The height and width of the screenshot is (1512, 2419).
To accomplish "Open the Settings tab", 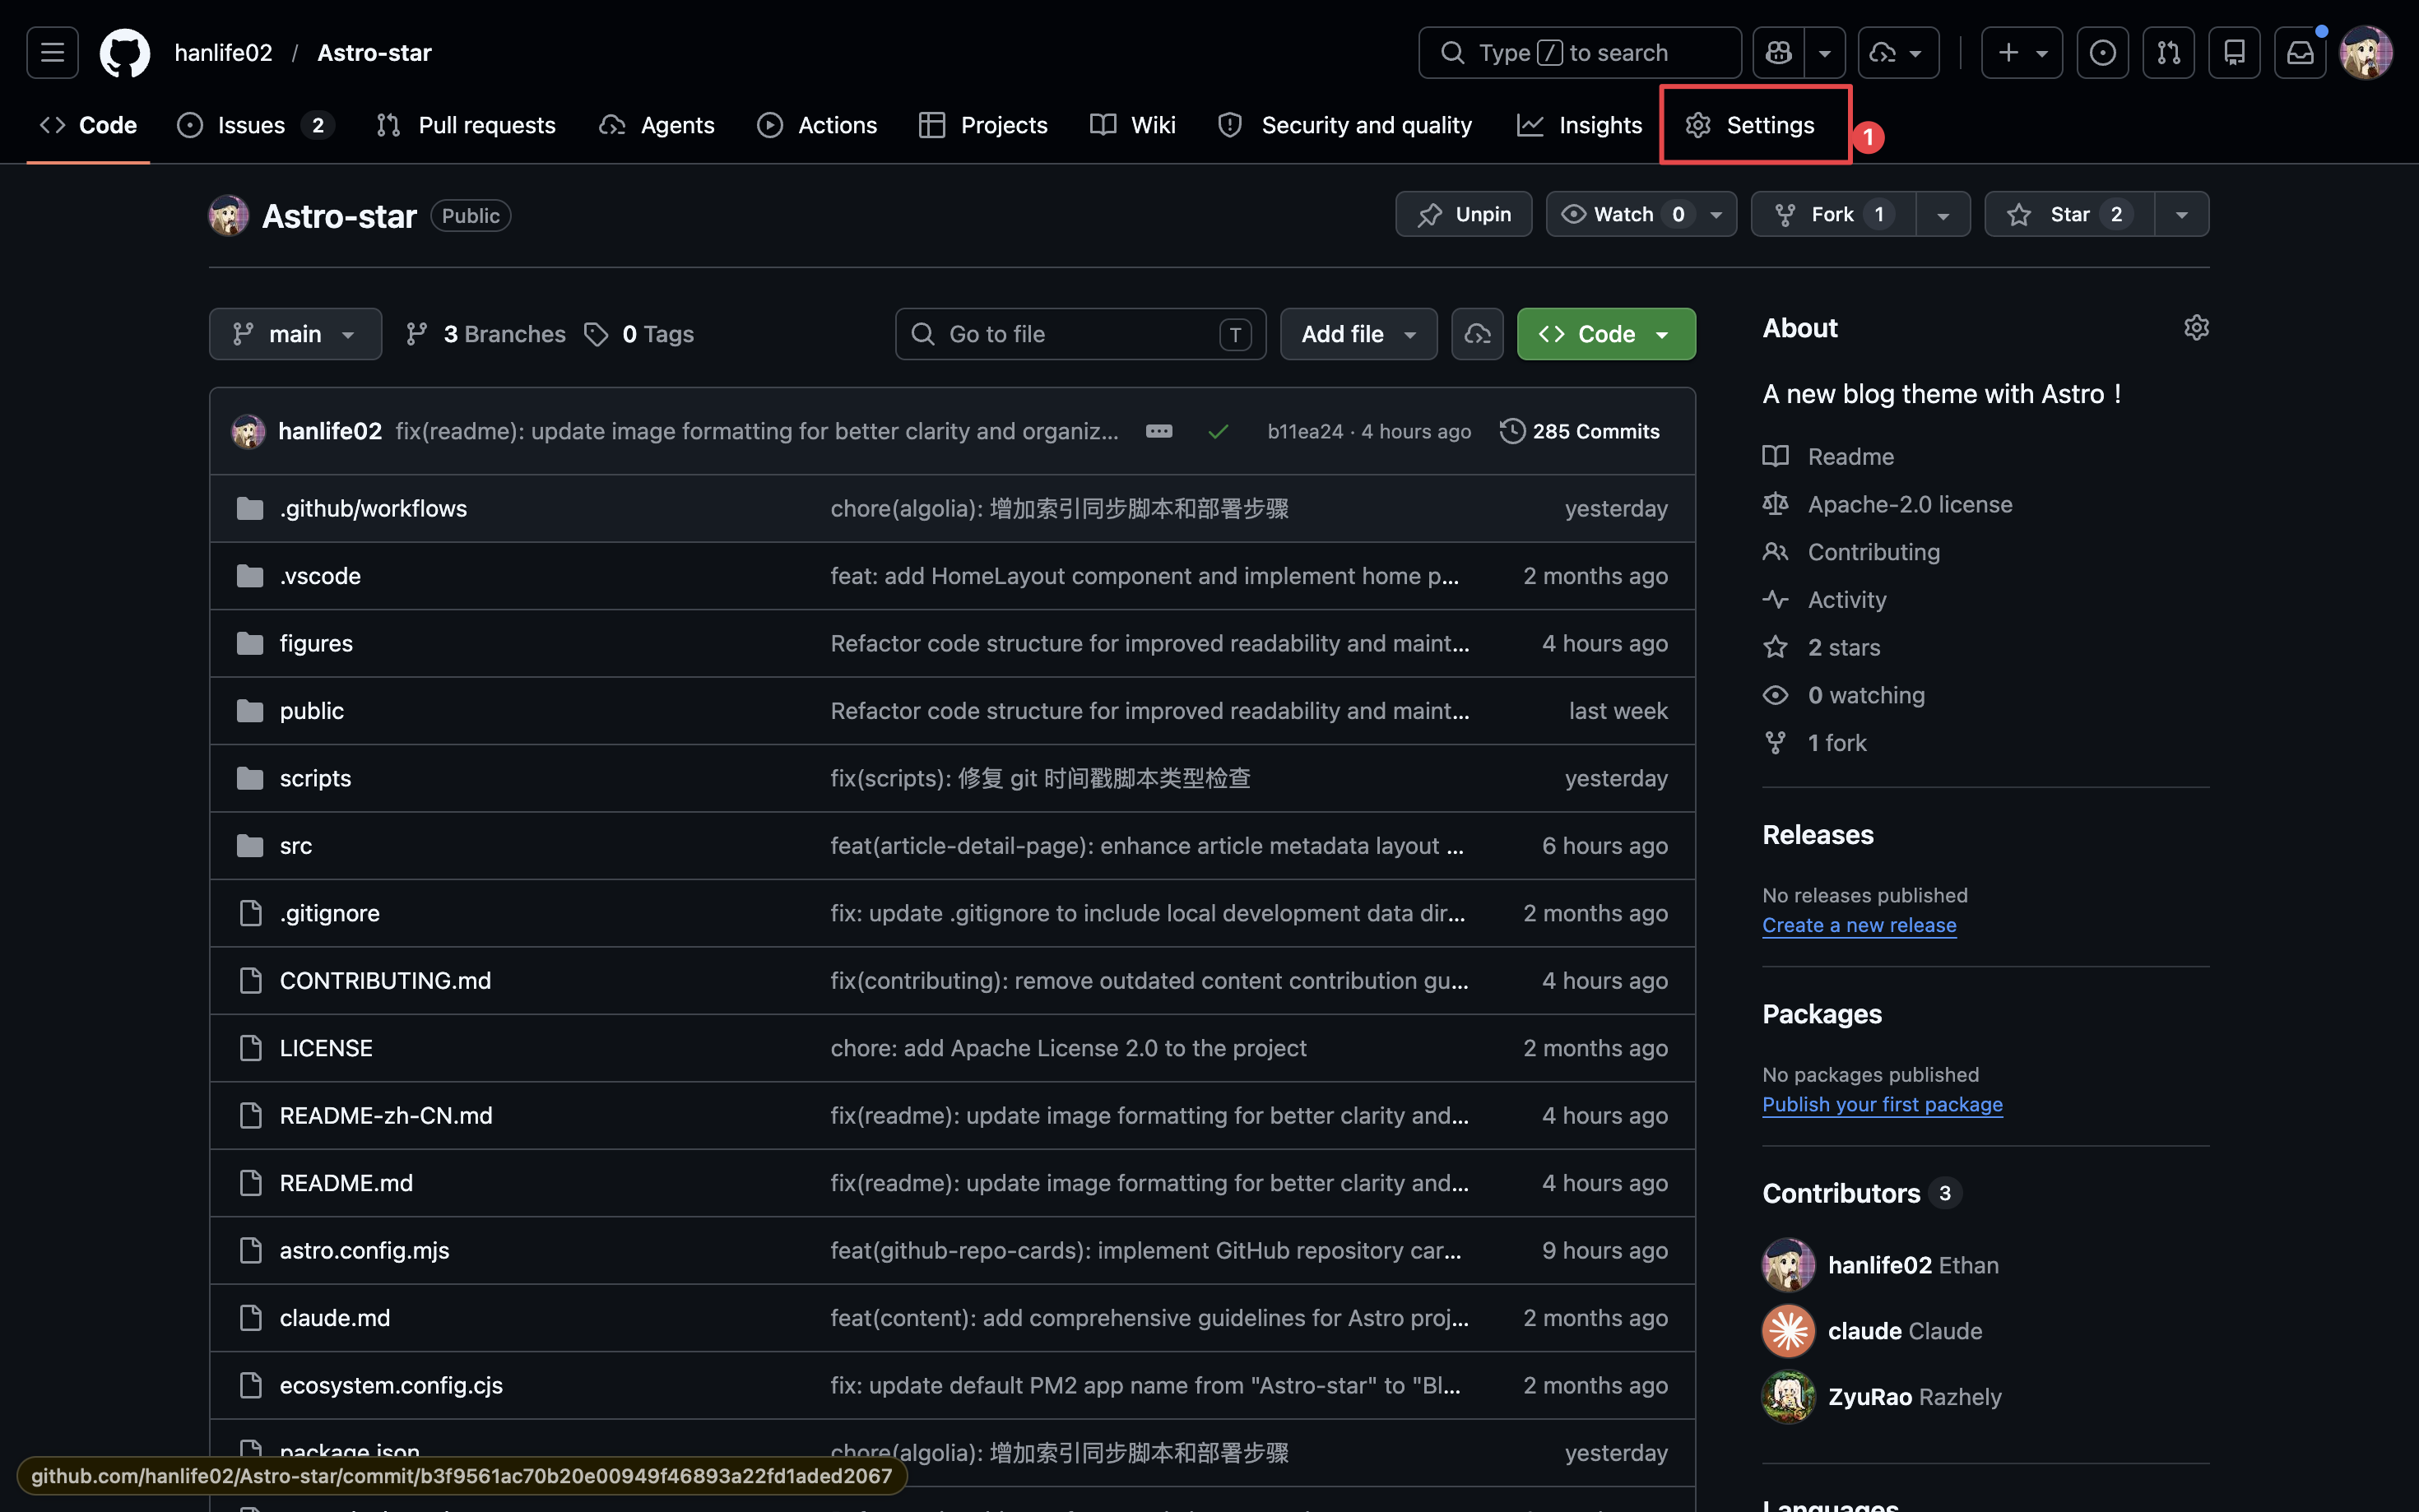I will pos(1749,125).
